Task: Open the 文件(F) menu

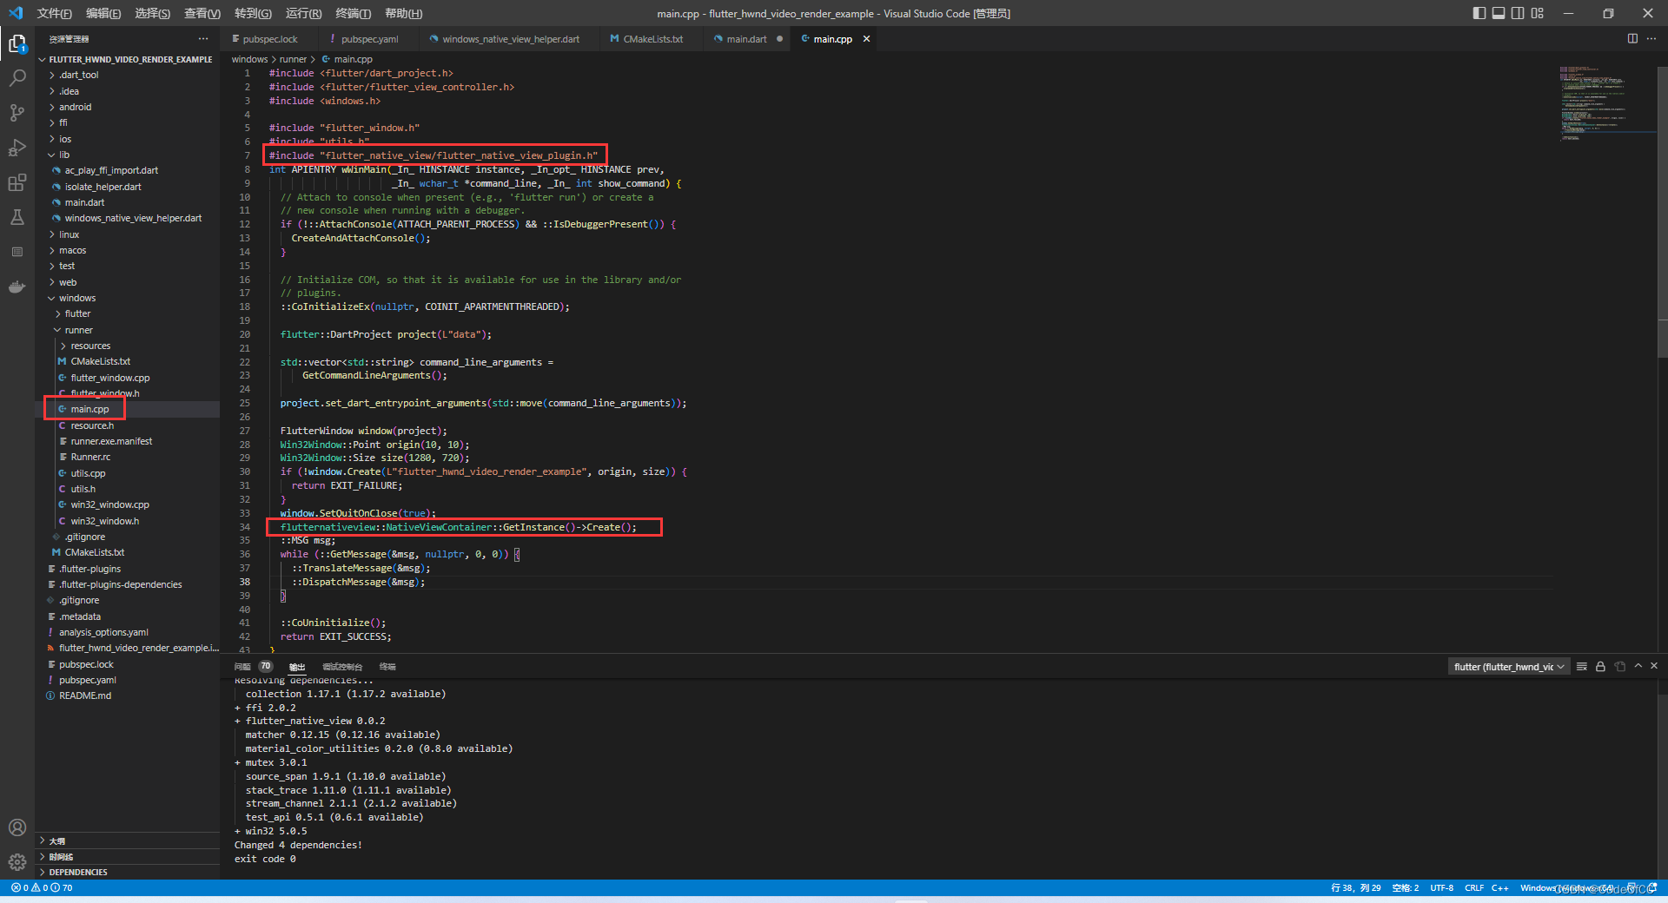Action: 55,13
